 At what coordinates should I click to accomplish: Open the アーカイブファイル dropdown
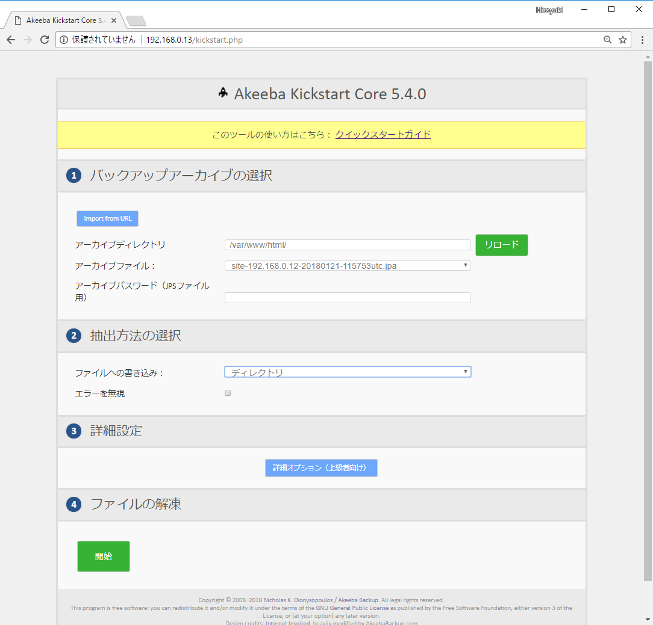(x=348, y=266)
